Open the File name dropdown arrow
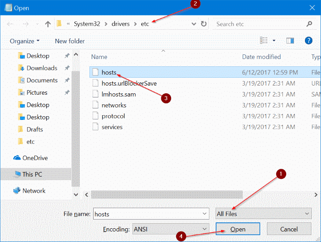Screen dimensions: 321x242 [x=205, y=214]
